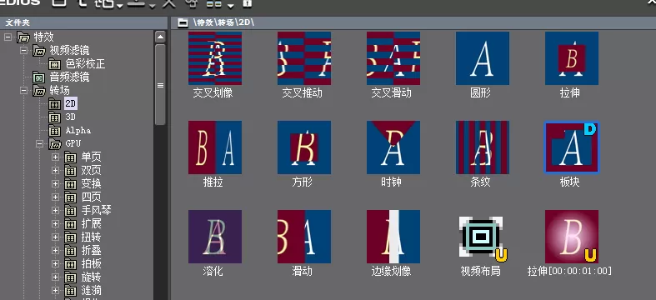656x300 pixels.
Task: Expand the 旋转 category
Action: pos(55,277)
